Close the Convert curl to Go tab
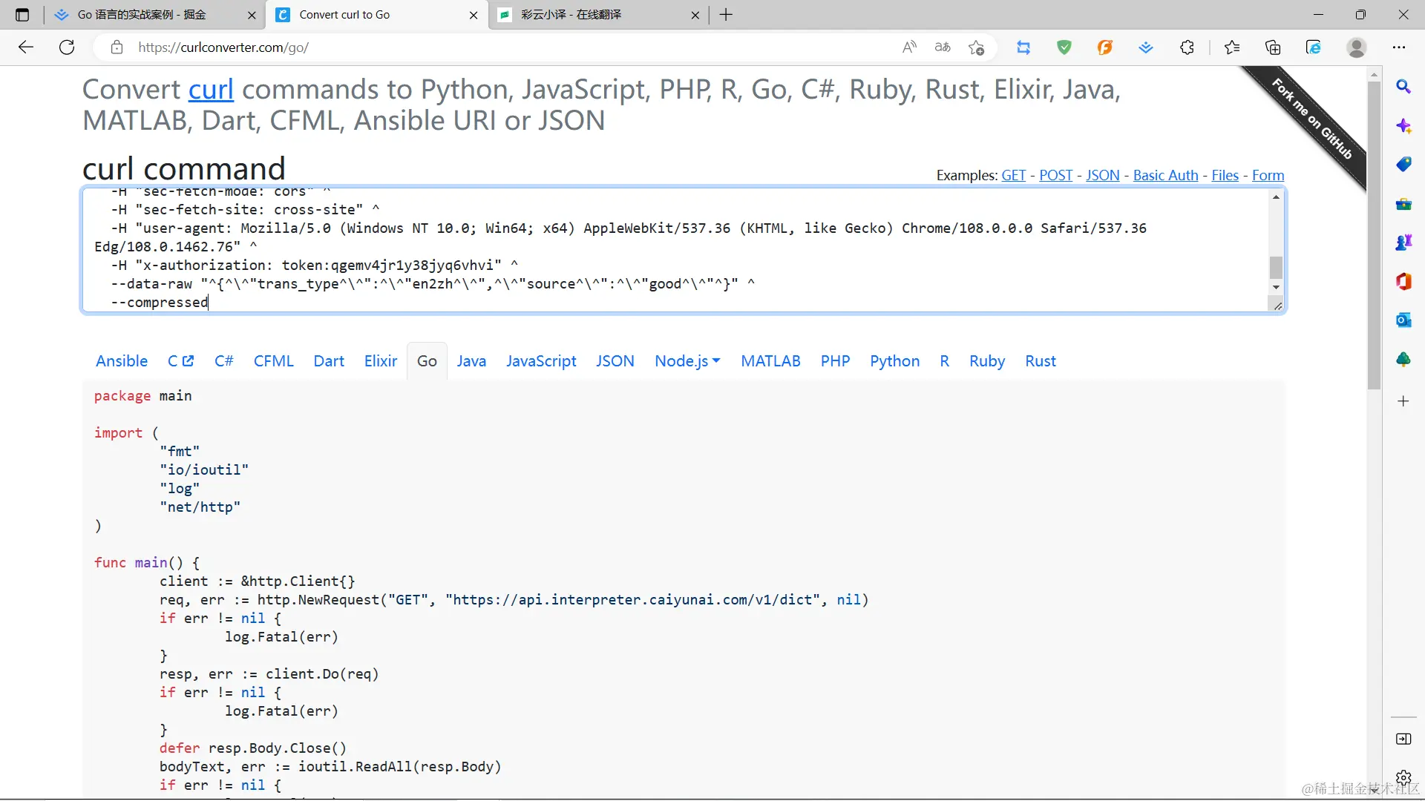 tap(474, 15)
